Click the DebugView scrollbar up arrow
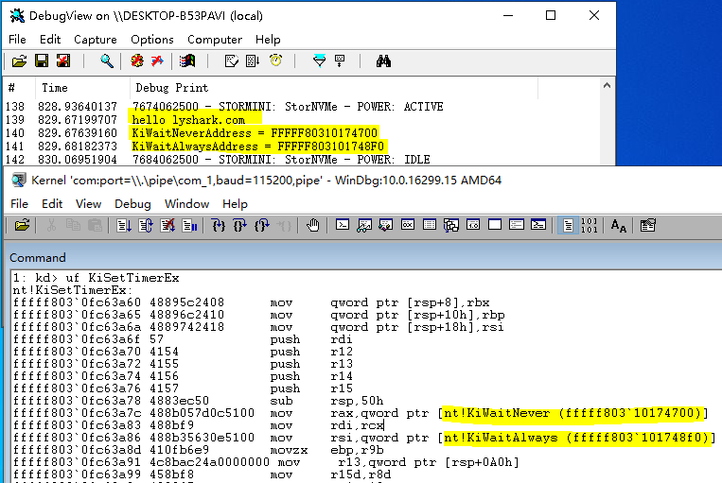The height and width of the screenshot is (483, 722). click(607, 86)
